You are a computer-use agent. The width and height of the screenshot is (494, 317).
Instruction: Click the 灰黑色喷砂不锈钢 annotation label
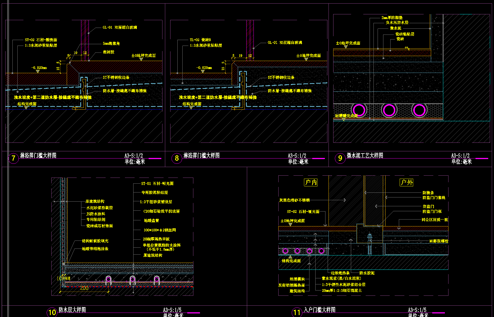tap(294, 200)
